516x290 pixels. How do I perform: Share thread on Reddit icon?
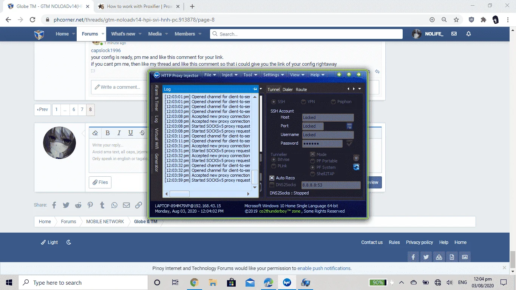[x=78, y=205]
